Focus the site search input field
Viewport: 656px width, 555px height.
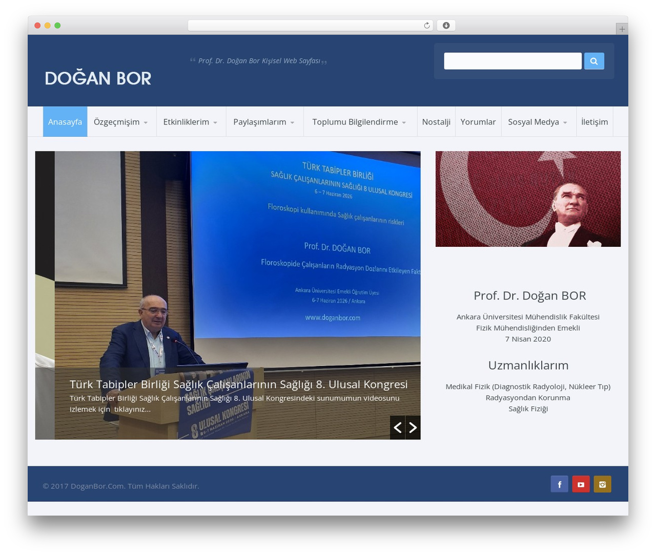point(512,61)
